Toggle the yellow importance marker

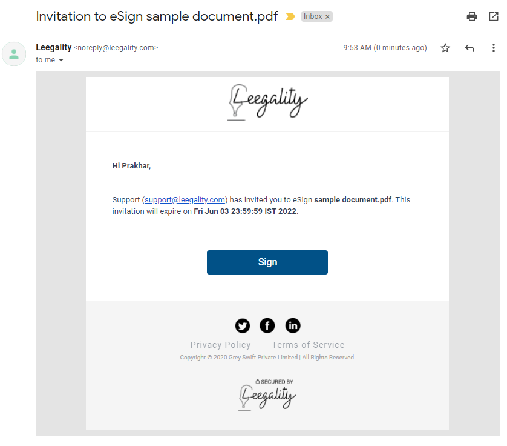[x=290, y=16]
